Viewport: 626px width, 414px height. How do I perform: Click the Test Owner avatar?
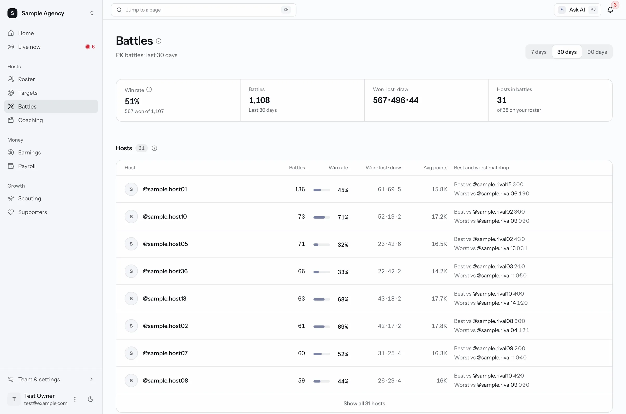(x=14, y=399)
